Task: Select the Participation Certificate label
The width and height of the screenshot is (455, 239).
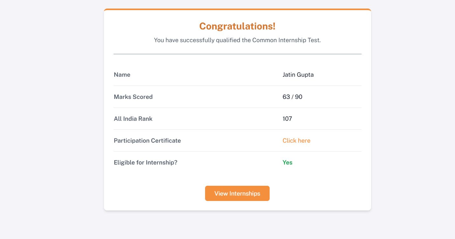Action: click(x=147, y=140)
